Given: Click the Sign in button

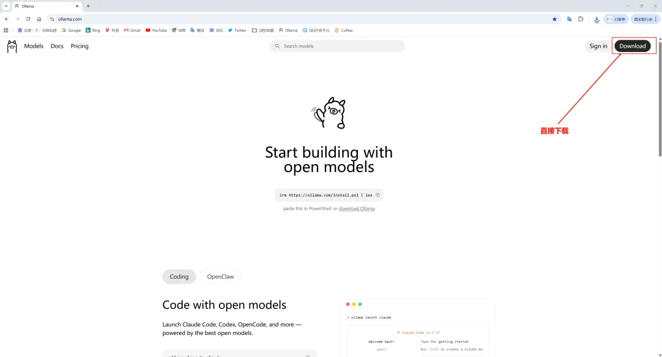Looking at the screenshot, I should 598,46.
